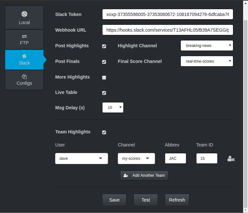Click the transfer arrows icon on FTP
This screenshot has height=213, width=248.
coord(24,36)
